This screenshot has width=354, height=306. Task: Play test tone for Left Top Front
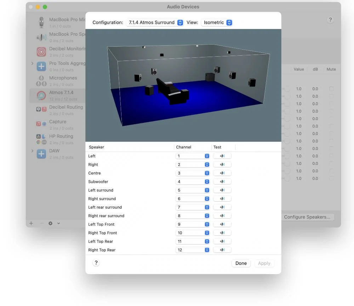click(222, 225)
